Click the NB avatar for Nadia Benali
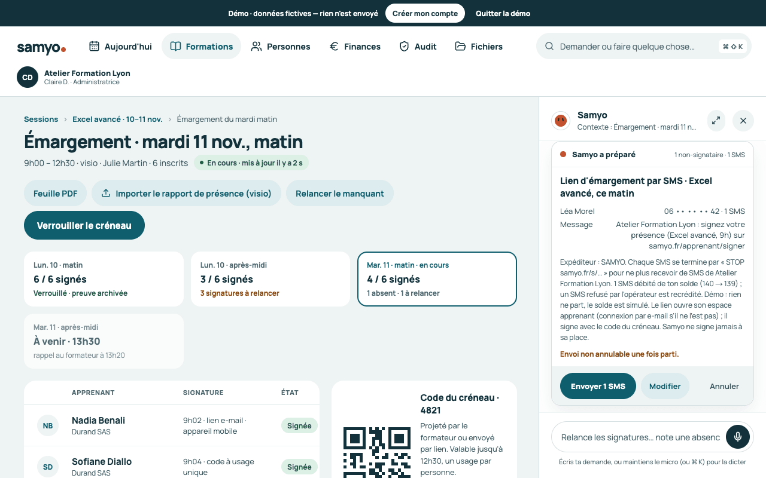 [x=48, y=426]
